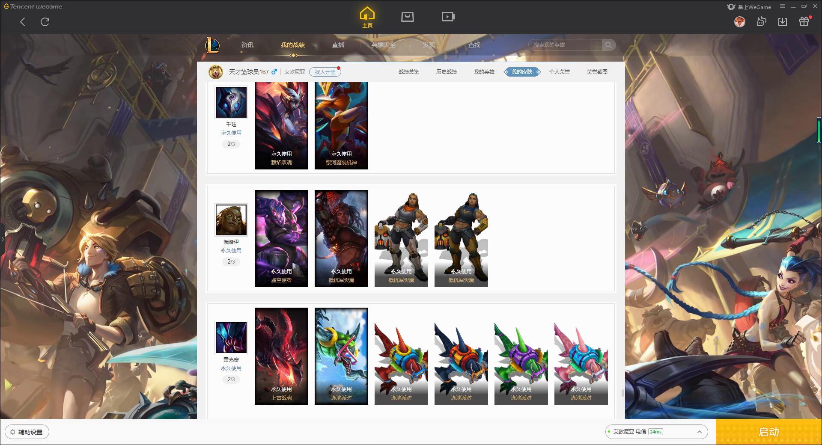Switch to the 直播 tab

click(x=338, y=45)
